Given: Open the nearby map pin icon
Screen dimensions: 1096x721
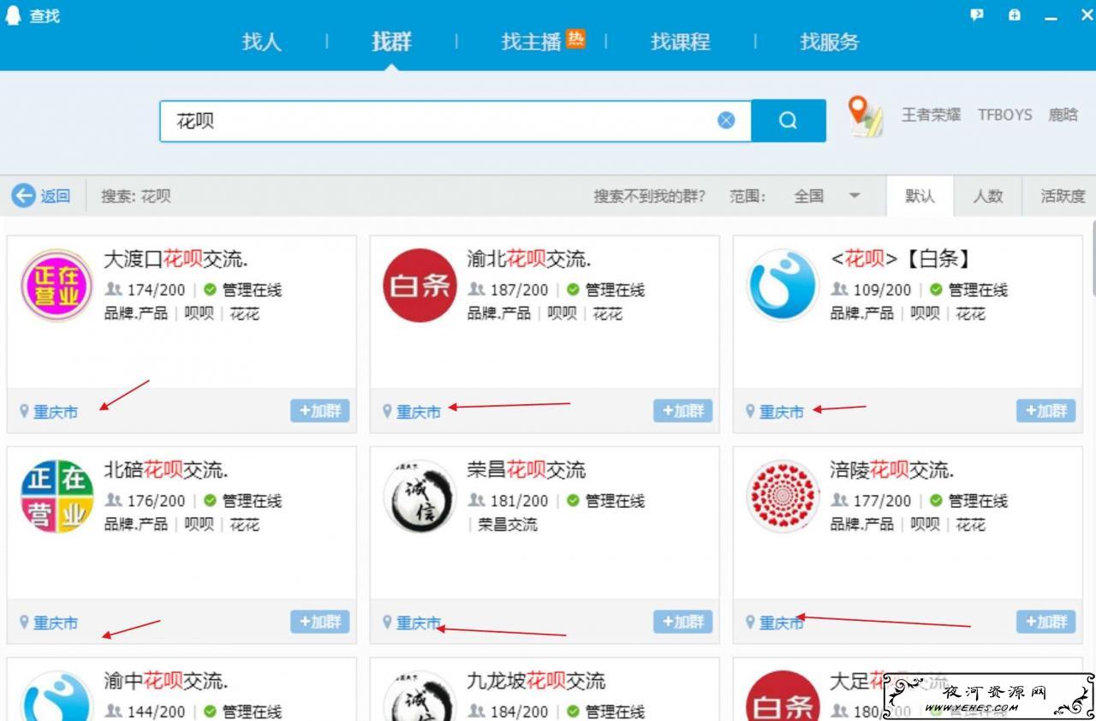Looking at the screenshot, I should pos(866,116).
